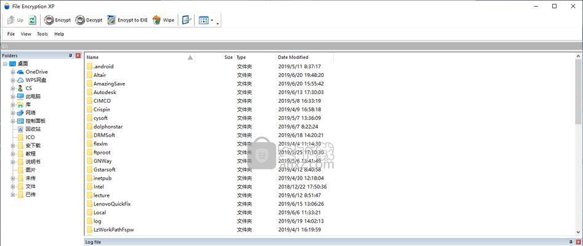
Task: Click the file list vertical scrollbar thumb
Action: [579, 92]
